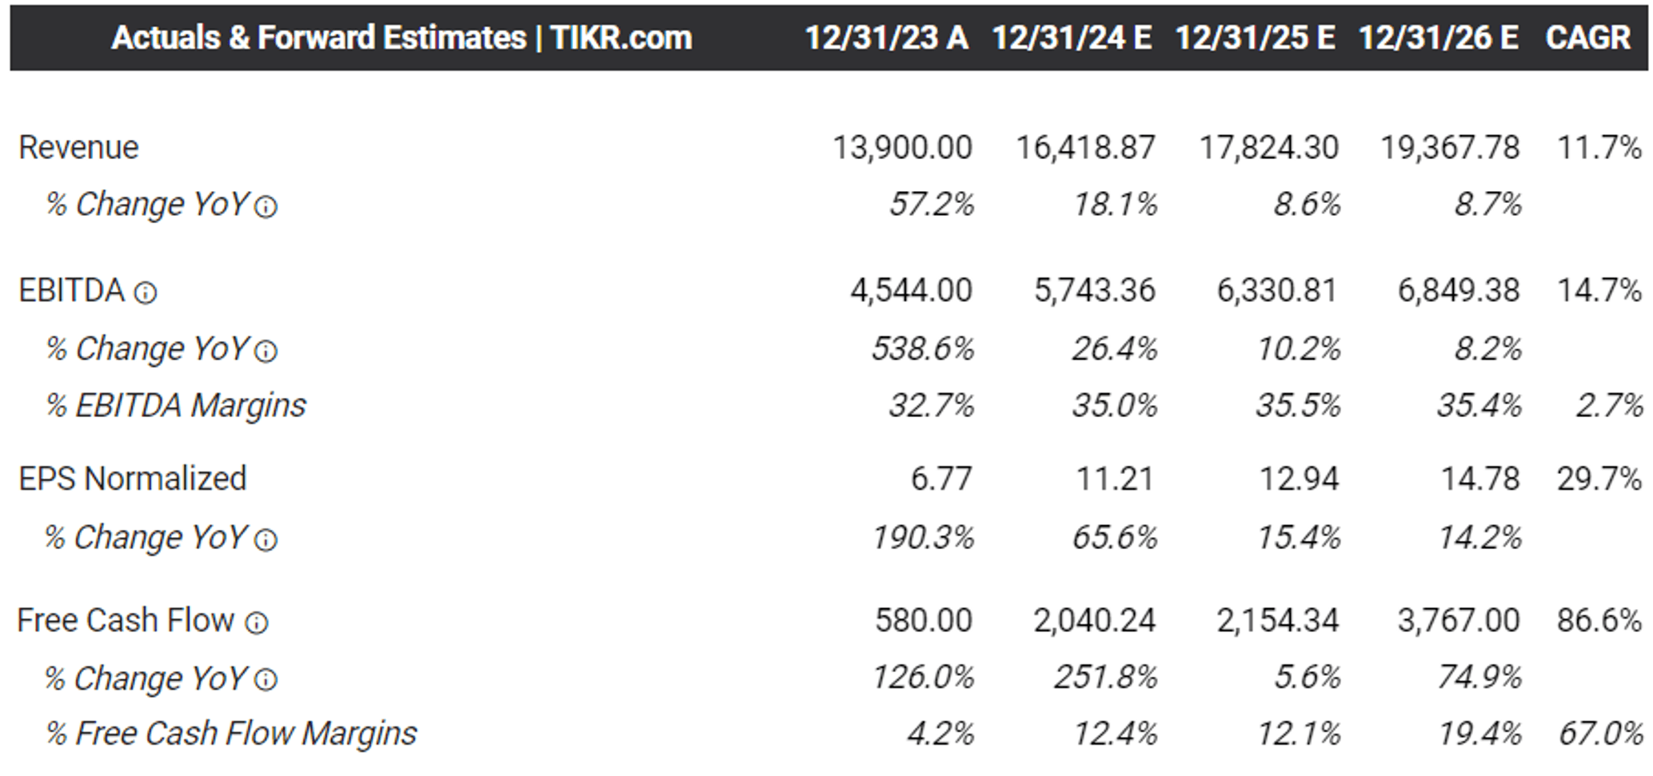Image resolution: width=1653 pixels, height=776 pixels.
Task: Click the Revenue row label
Action: [78, 148]
